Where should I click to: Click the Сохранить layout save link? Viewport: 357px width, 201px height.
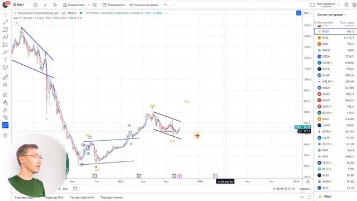pyautogui.click(x=326, y=7)
